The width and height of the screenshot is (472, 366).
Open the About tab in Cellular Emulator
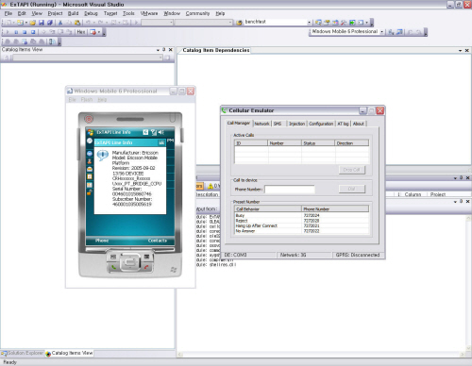tap(359, 124)
